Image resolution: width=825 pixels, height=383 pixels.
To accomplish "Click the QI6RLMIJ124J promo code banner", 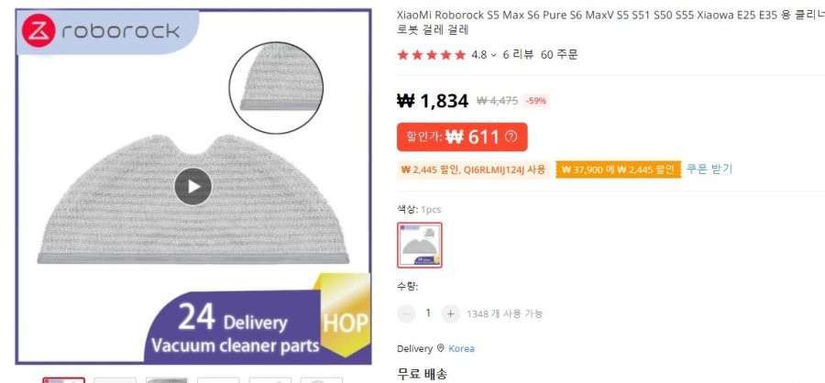I will click(474, 170).
